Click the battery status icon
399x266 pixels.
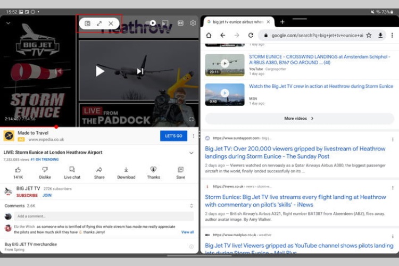(x=392, y=12)
